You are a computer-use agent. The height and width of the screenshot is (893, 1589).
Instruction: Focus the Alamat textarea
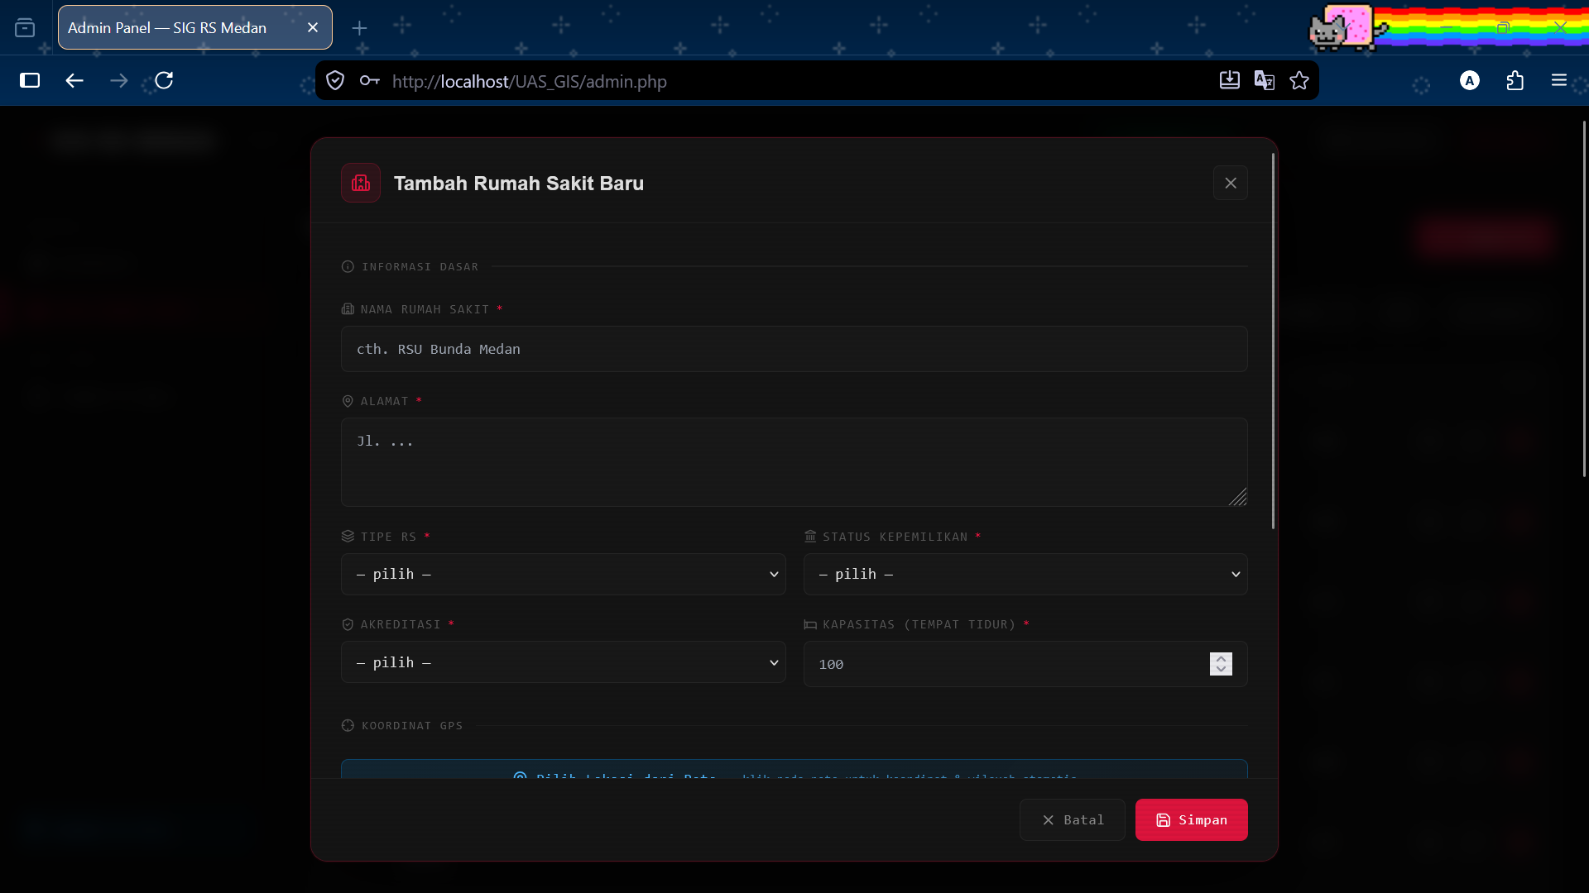(x=794, y=462)
